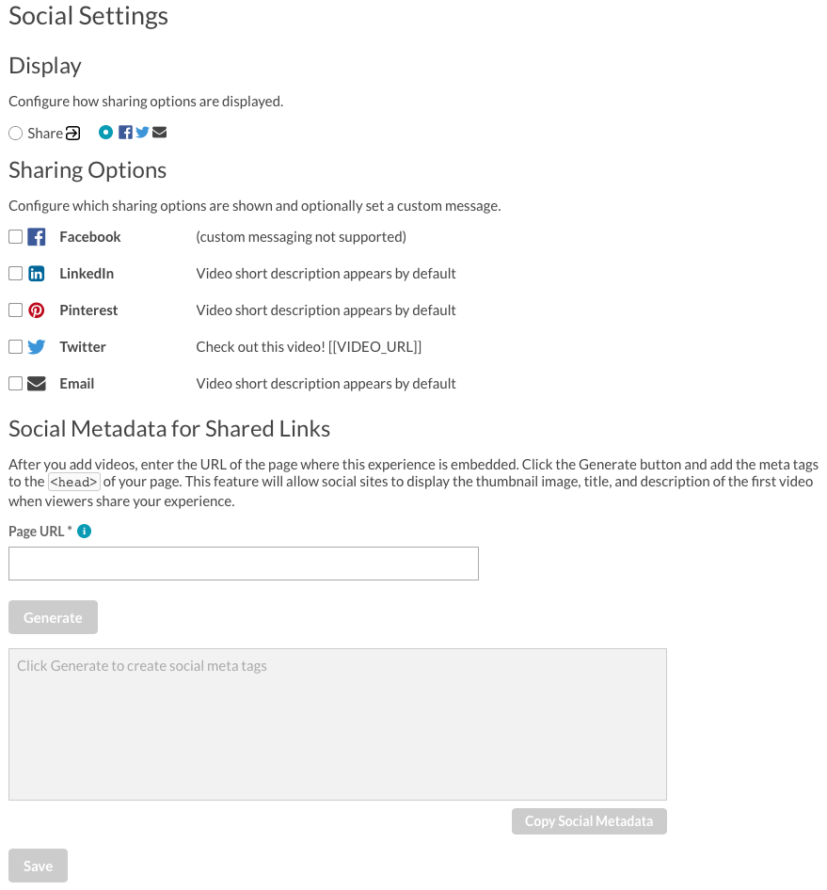This screenshot has width=827, height=890.
Task: Click inside the social meta tags text area
Action: (x=338, y=724)
